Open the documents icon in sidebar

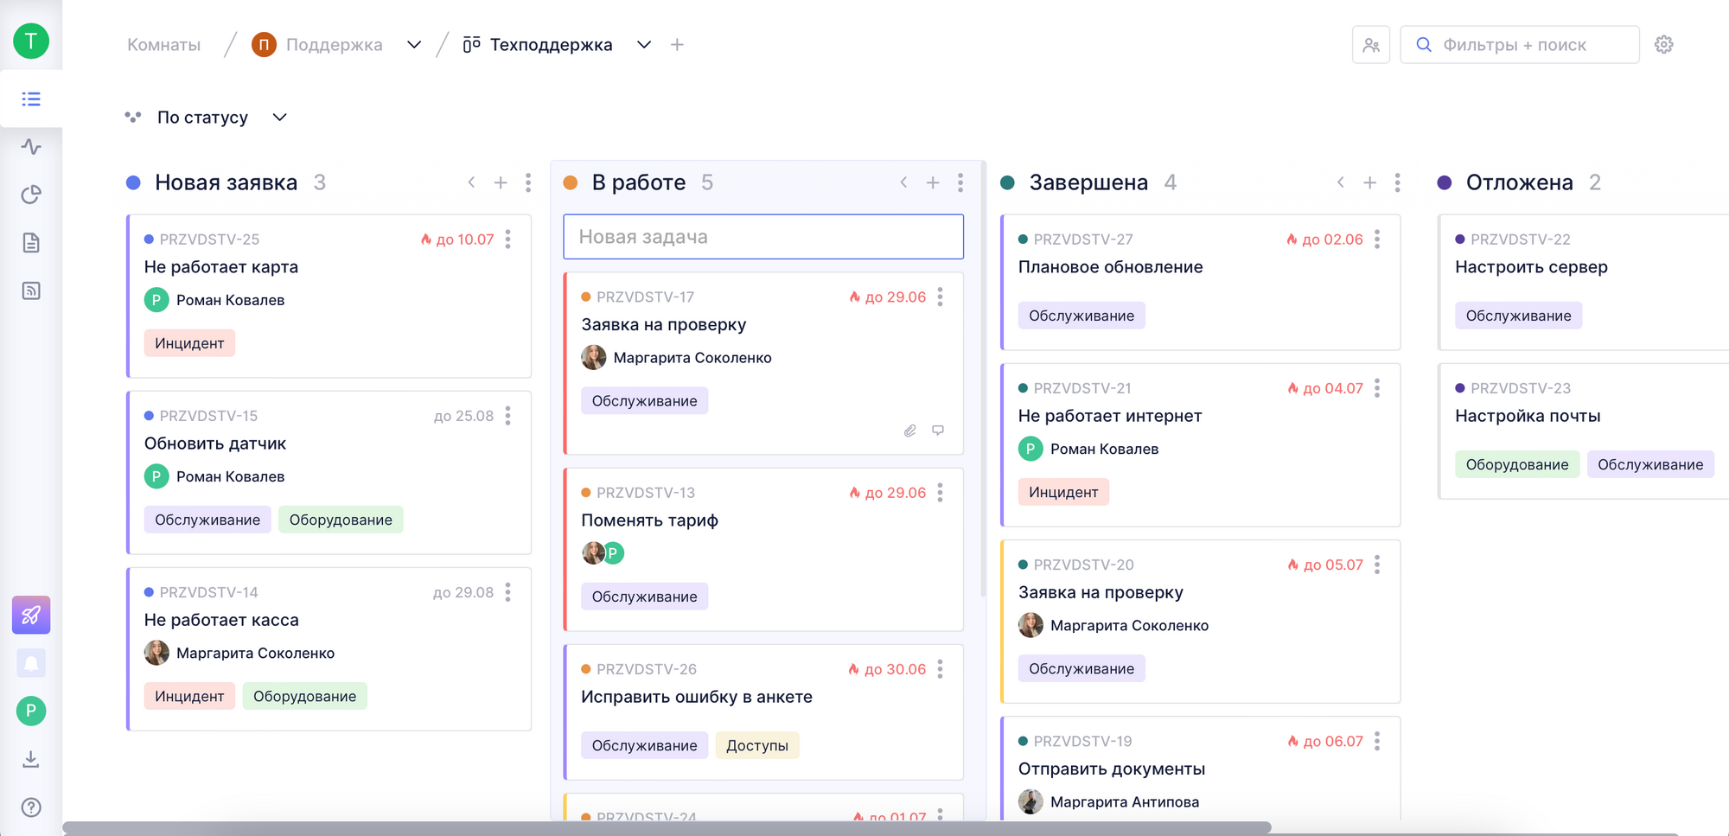pos(31,243)
